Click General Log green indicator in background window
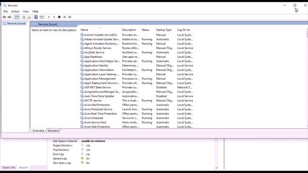 point(82,158)
